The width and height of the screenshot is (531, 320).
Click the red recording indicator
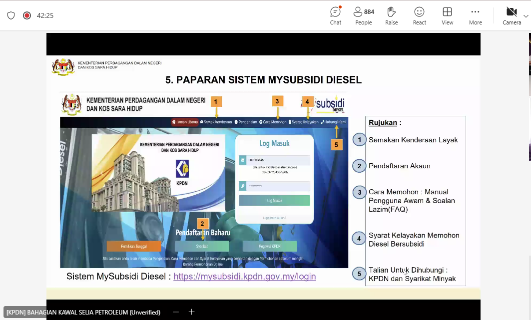(27, 15)
